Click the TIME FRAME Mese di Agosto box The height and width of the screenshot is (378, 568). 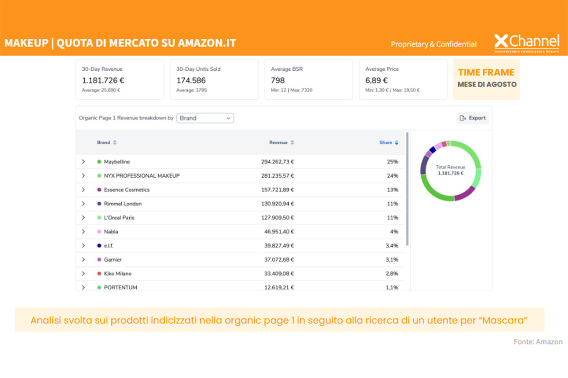(487, 79)
